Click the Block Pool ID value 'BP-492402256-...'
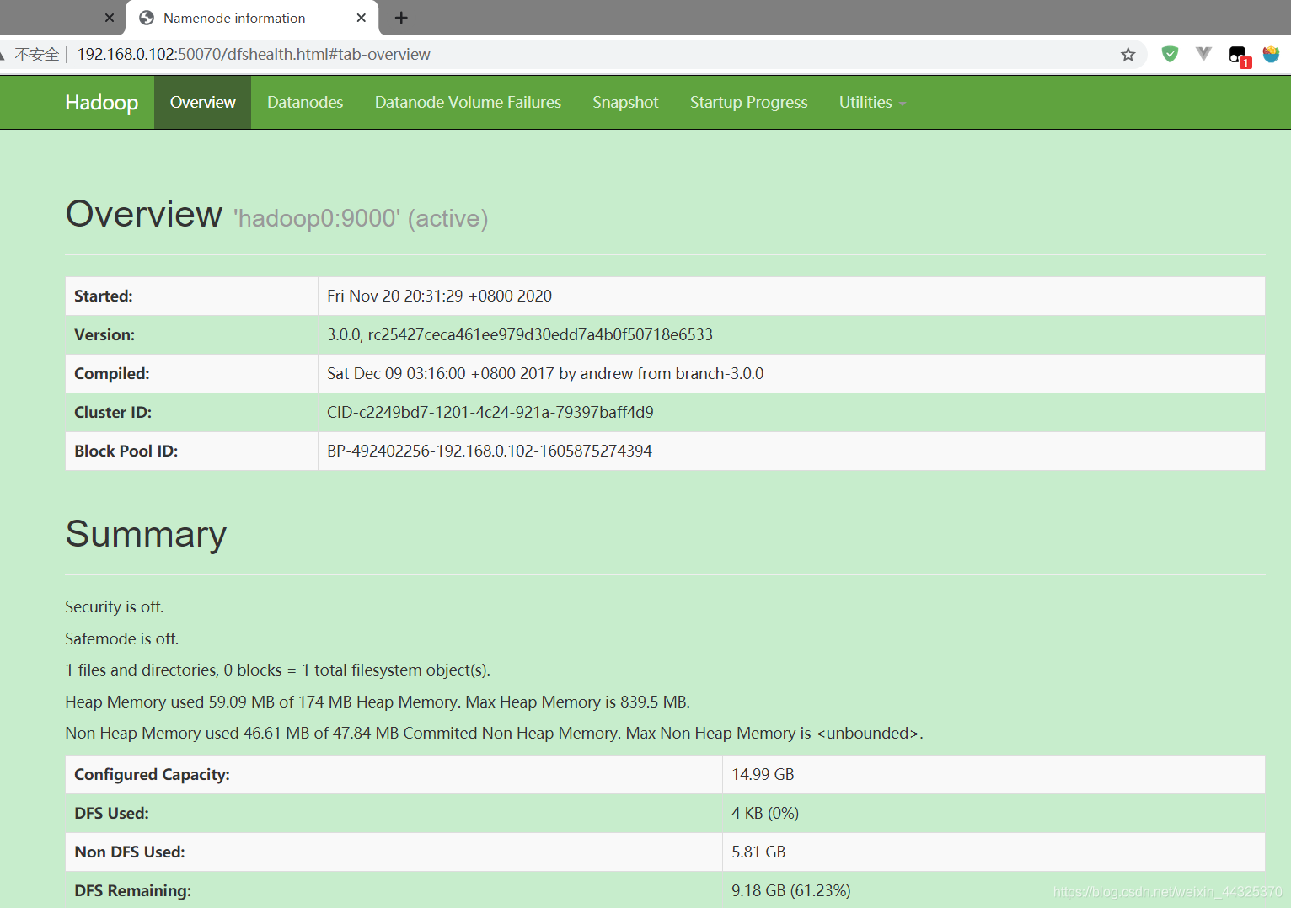The width and height of the screenshot is (1291, 908). 490,451
